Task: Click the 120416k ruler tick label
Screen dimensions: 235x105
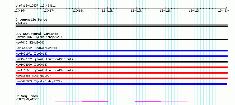Action: (20, 11)
